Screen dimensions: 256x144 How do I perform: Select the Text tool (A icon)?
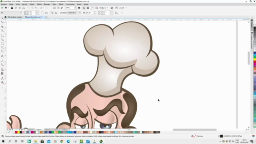pos(2,56)
